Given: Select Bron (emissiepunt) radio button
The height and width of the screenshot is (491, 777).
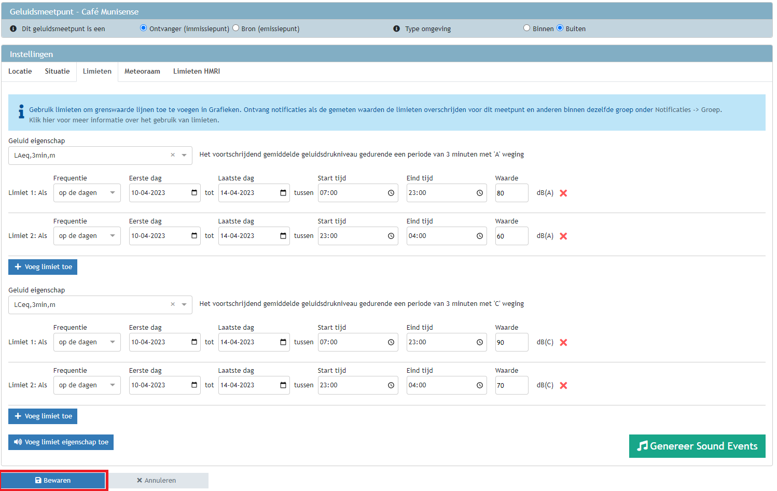Looking at the screenshot, I should [236, 28].
